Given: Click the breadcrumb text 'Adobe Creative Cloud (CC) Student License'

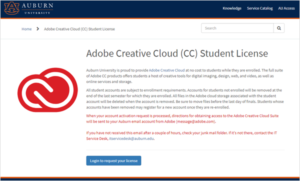Looking at the screenshot, I should coord(79,29).
